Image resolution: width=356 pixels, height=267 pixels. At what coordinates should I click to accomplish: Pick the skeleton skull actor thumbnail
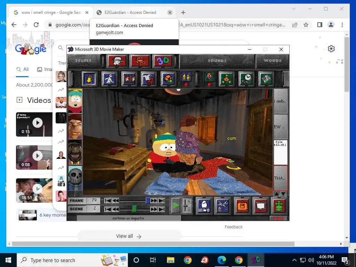(75, 178)
